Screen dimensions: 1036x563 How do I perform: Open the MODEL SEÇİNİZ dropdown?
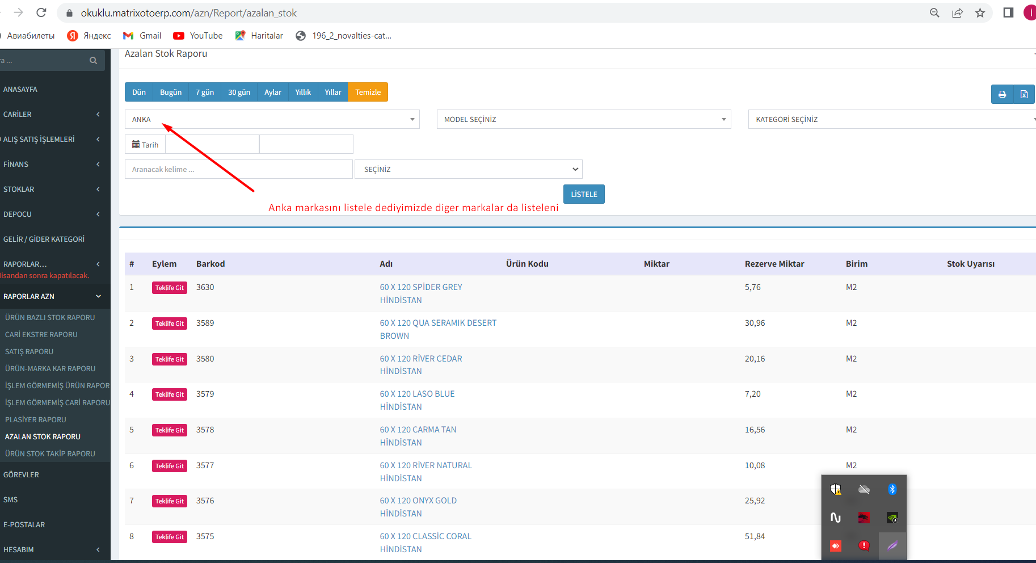click(583, 119)
